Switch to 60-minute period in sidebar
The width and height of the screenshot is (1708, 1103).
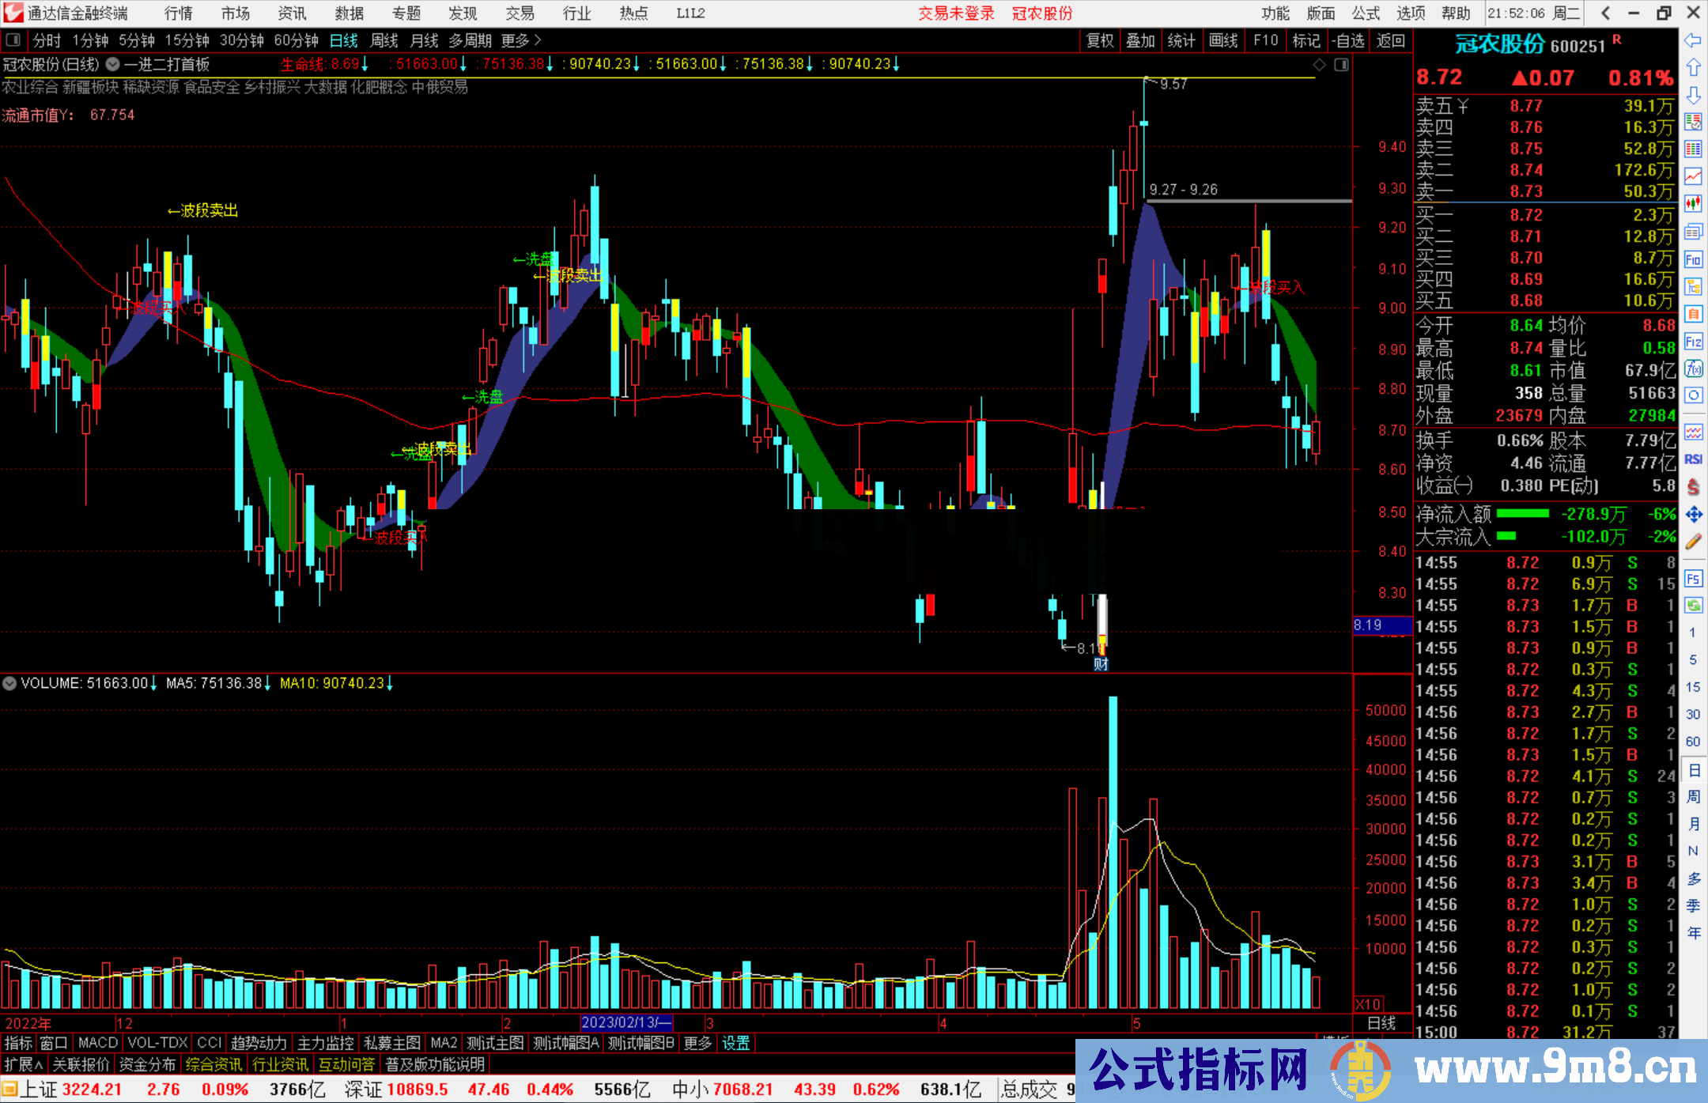(x=1692, y=742)
